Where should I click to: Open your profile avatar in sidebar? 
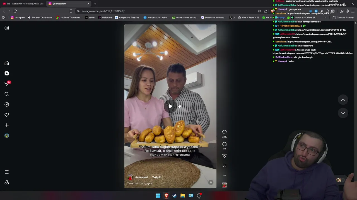point(7,136)
